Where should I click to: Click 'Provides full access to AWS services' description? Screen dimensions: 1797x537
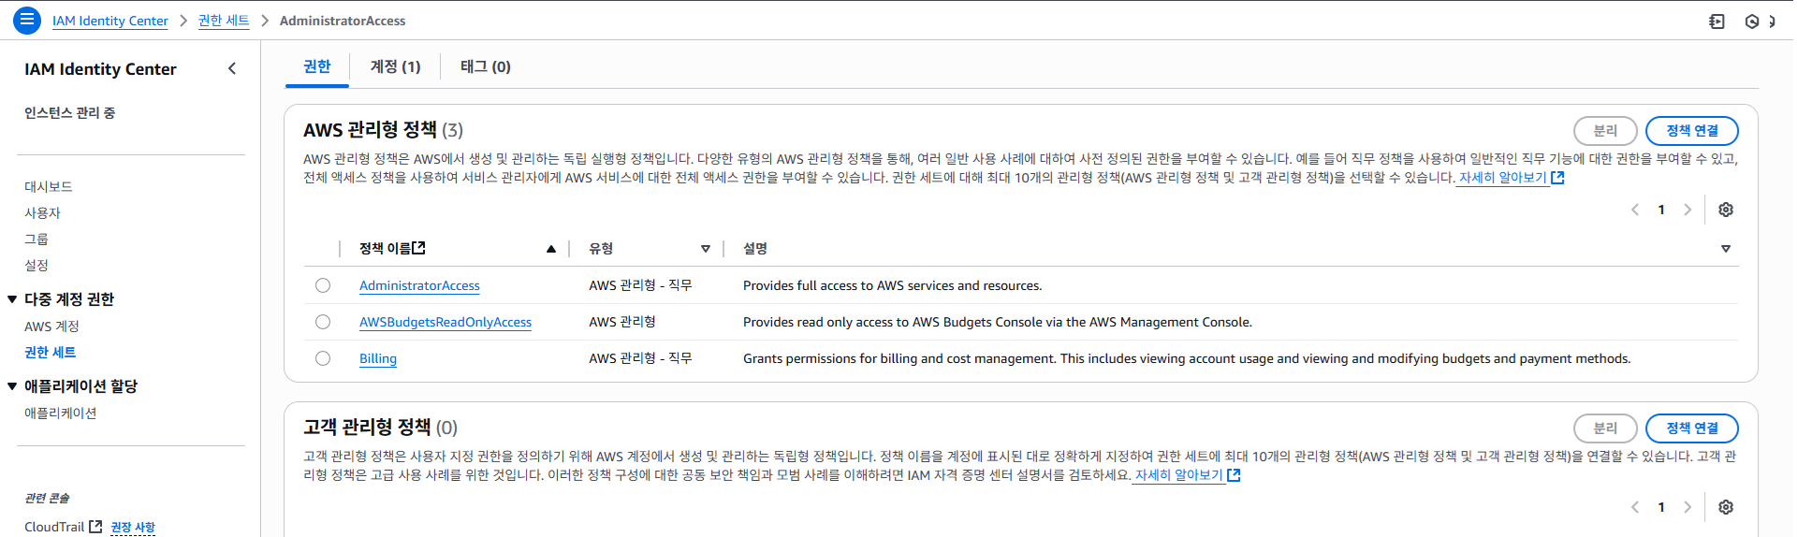(x=892, y=285)
